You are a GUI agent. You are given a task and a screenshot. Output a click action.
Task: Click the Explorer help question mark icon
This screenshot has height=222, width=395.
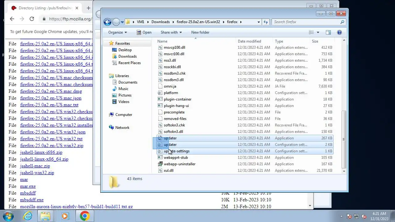pyautogui.click(x=339, y=32)
